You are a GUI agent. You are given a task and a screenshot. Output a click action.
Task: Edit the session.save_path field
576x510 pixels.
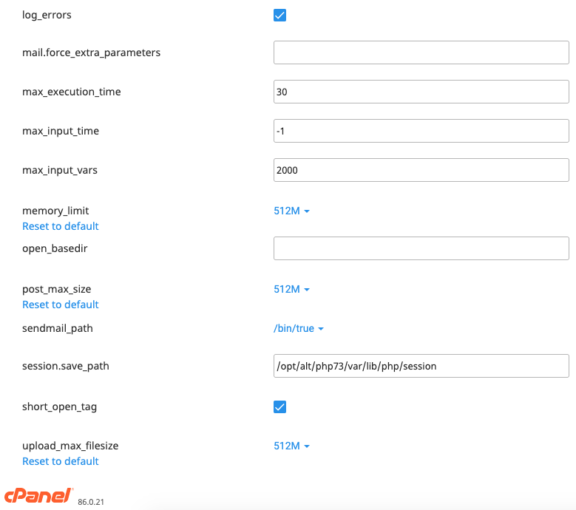421,366
